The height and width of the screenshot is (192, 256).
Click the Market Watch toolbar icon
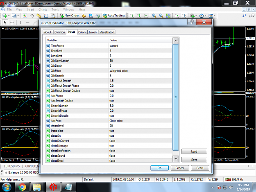point(25,16)
